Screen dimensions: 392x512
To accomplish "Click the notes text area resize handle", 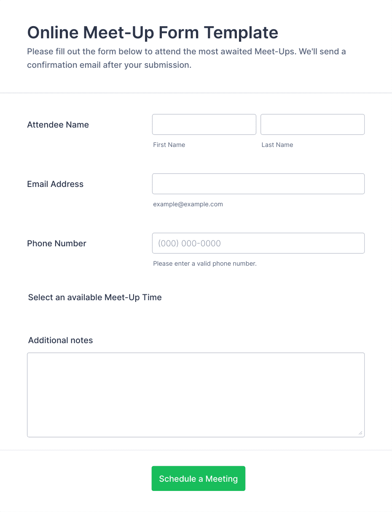I will click(x=360, y=433).
